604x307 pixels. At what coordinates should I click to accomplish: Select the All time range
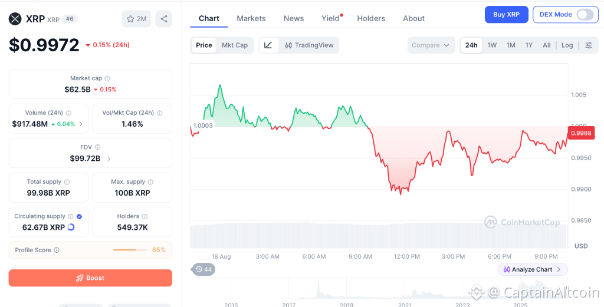[x=547, y=45]
